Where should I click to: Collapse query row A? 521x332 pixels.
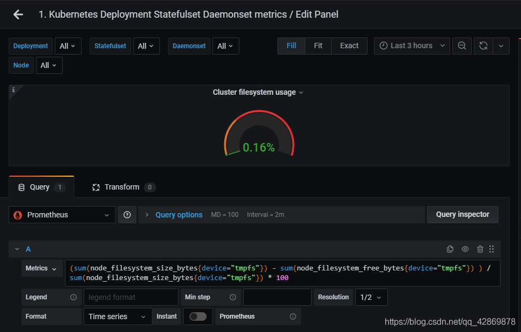pos(17,249)
